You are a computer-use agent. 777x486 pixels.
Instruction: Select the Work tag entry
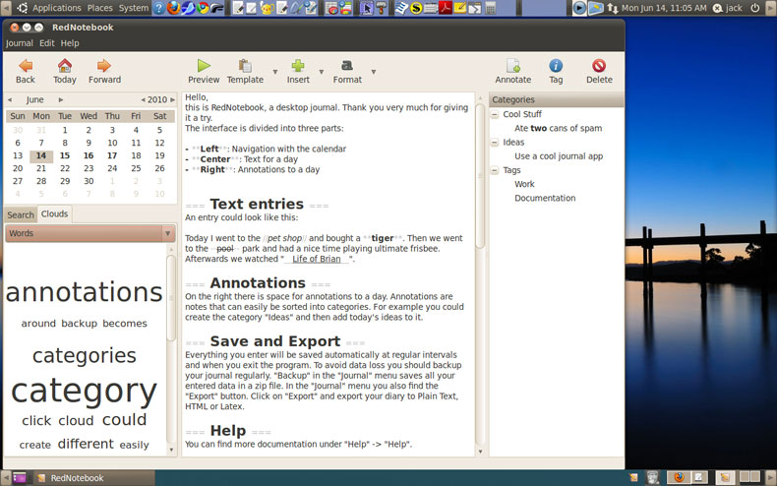tap(524, 184)
